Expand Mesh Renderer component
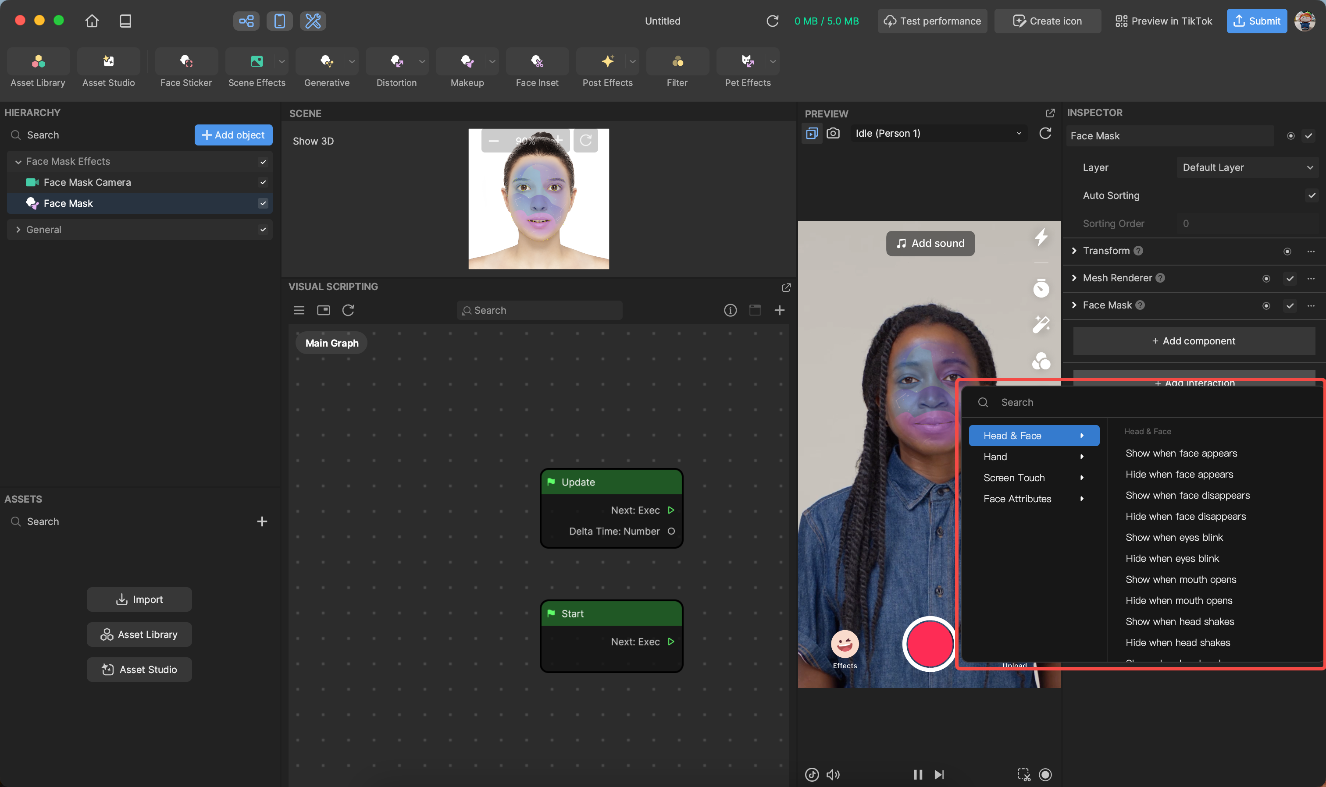The height and width of the screenshot is (787, 1326). coord(1074,278)
